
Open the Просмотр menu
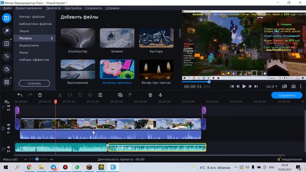tap(54, 8)
